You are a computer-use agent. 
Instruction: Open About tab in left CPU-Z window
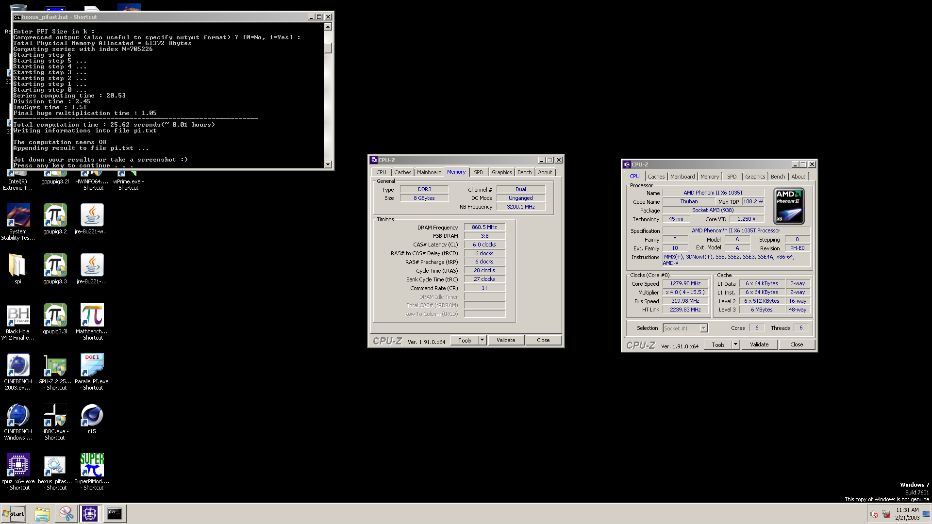(545, 172)
